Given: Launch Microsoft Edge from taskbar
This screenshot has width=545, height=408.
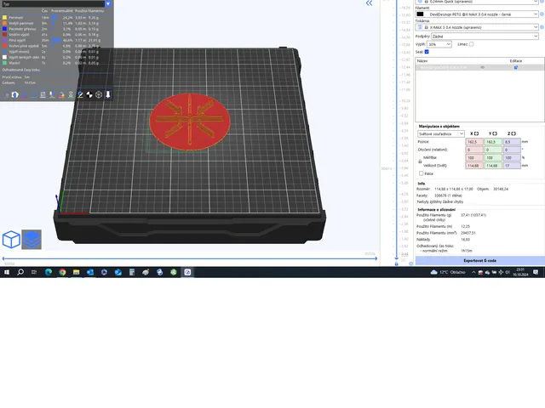Looking at the screenshot, I should tap(49, 272).
